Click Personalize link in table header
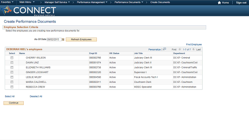249x140 pixels. coord(154,49)
